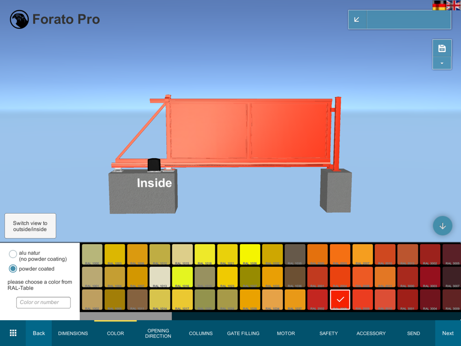Pick color swatch RAL 3001
Image resolution: width=461 pixels, height=346 pixels.
pyautogui.click(x=408, y=299)
